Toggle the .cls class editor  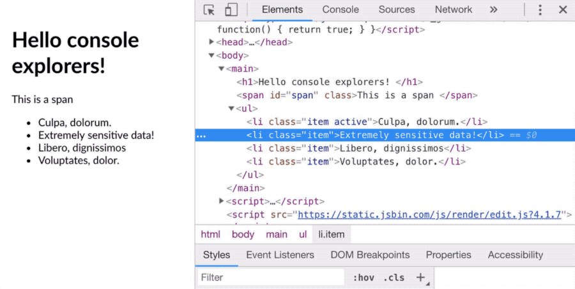click(x=394, y=277)
